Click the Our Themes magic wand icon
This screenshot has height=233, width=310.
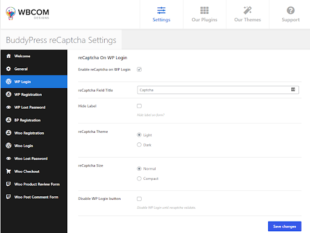[x=248, y=10]
